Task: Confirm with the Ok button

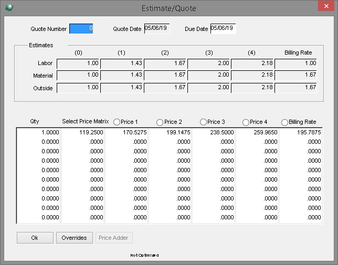Action: point(35,238)
